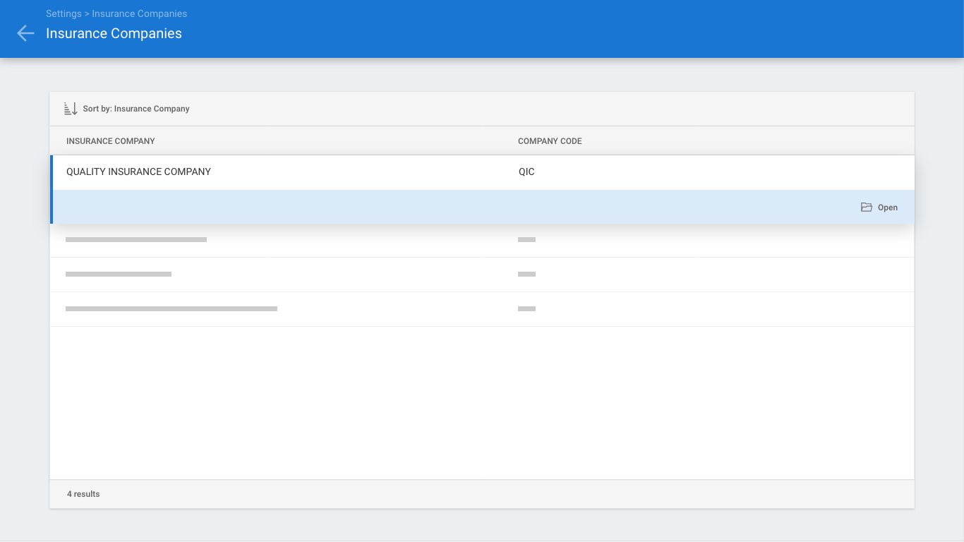Screen dimensions: 964x542
Task: Click the sort order icon
Action: click(71, 109)
